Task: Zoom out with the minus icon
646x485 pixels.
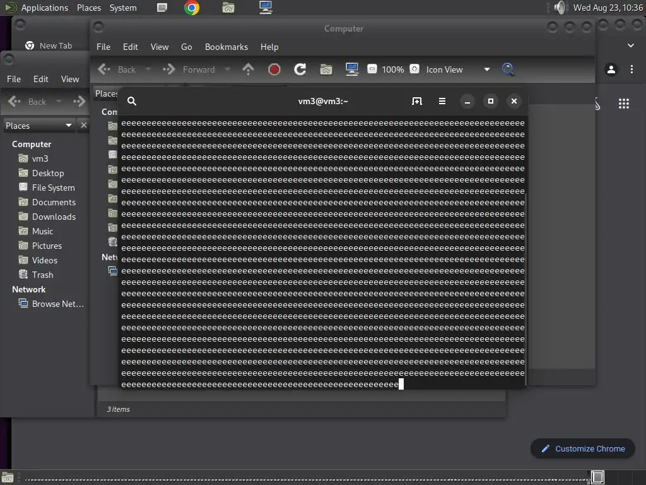Action: pos(372,69)
